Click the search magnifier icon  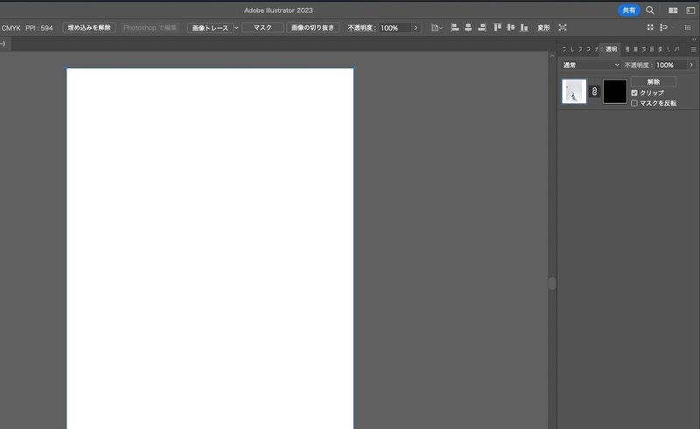click(650, 10)
